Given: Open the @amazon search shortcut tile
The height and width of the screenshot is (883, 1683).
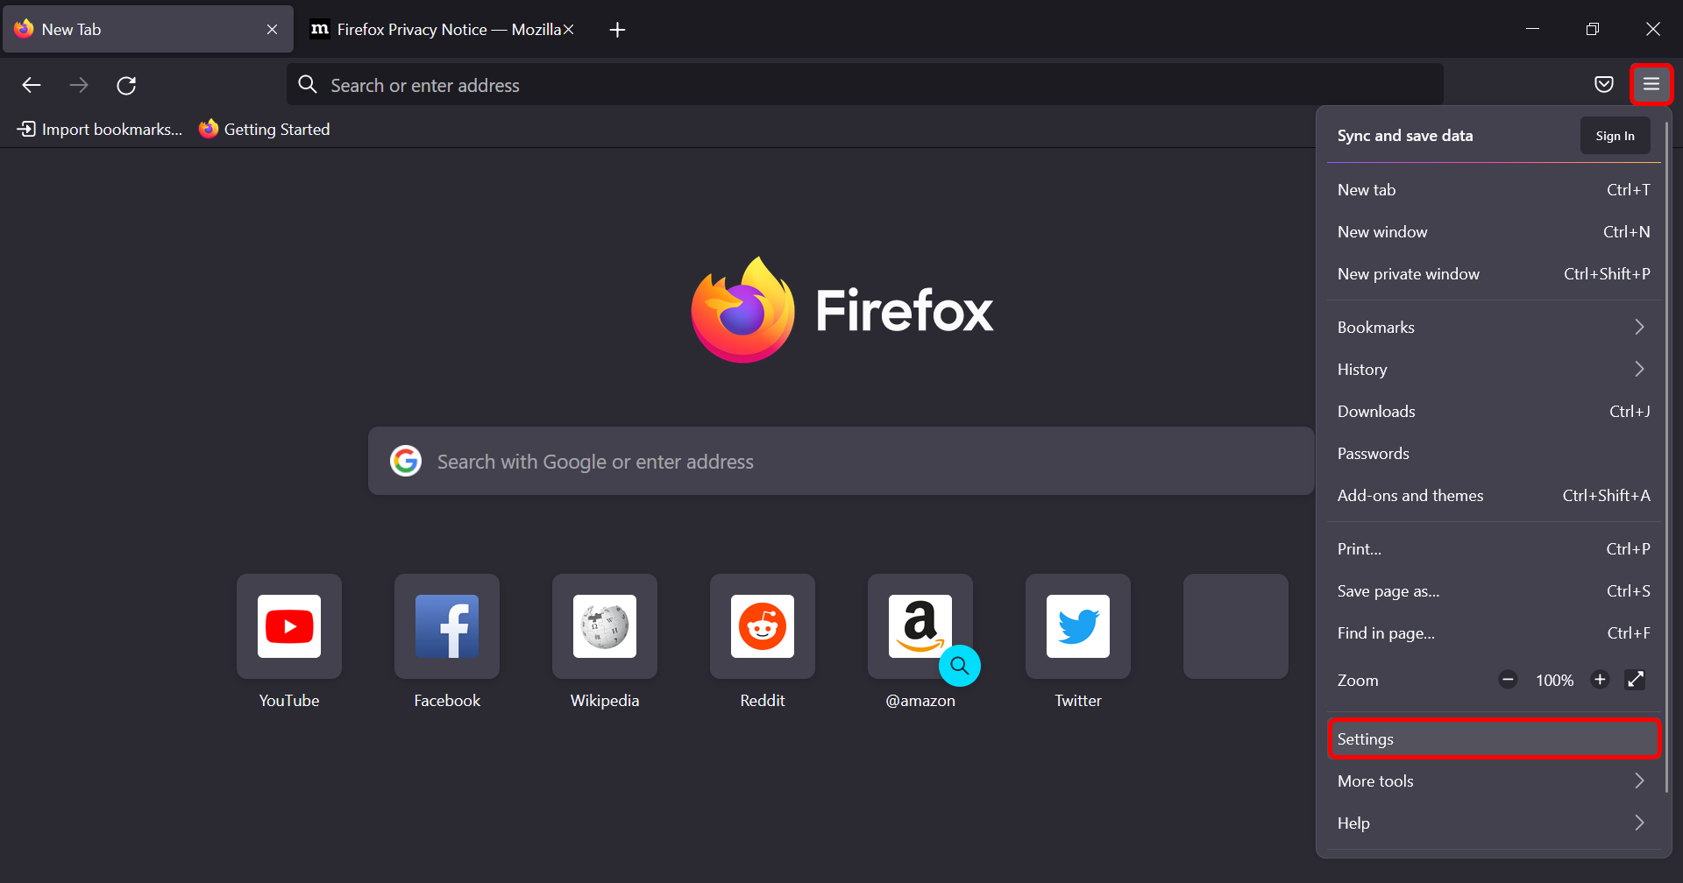Looking at the screenshot, I should coord(920,626).
